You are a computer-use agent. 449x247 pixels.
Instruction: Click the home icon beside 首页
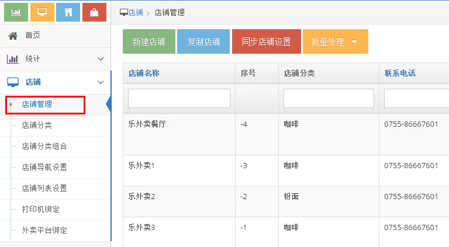coord(13,36)
